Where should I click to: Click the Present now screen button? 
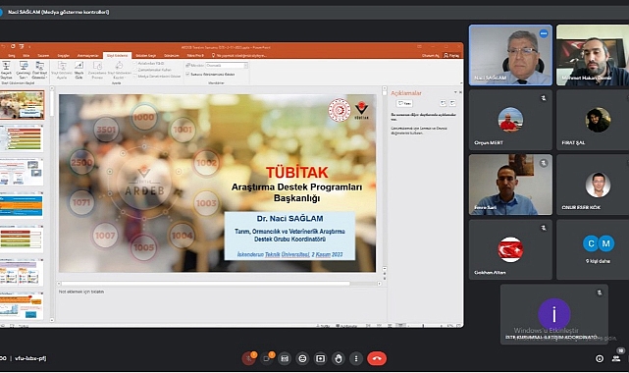click(x=320, y=358)
